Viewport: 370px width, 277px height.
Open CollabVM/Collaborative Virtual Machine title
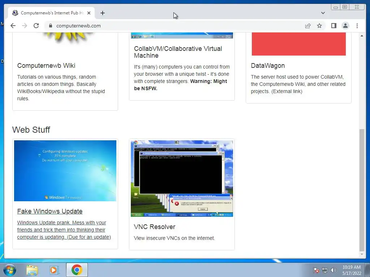[178, 52]
